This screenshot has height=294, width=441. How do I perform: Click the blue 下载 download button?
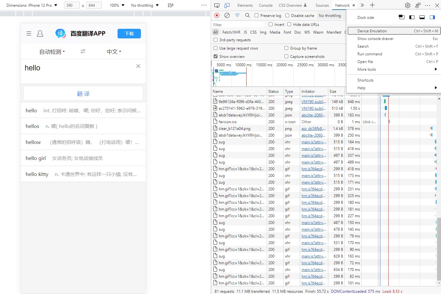[129, 34]
